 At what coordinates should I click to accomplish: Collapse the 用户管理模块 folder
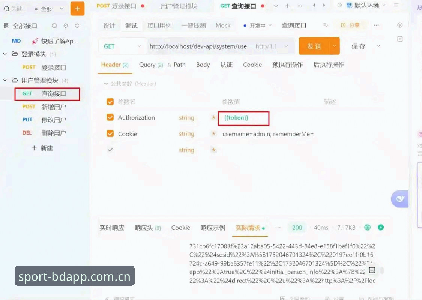pos(5,80)
